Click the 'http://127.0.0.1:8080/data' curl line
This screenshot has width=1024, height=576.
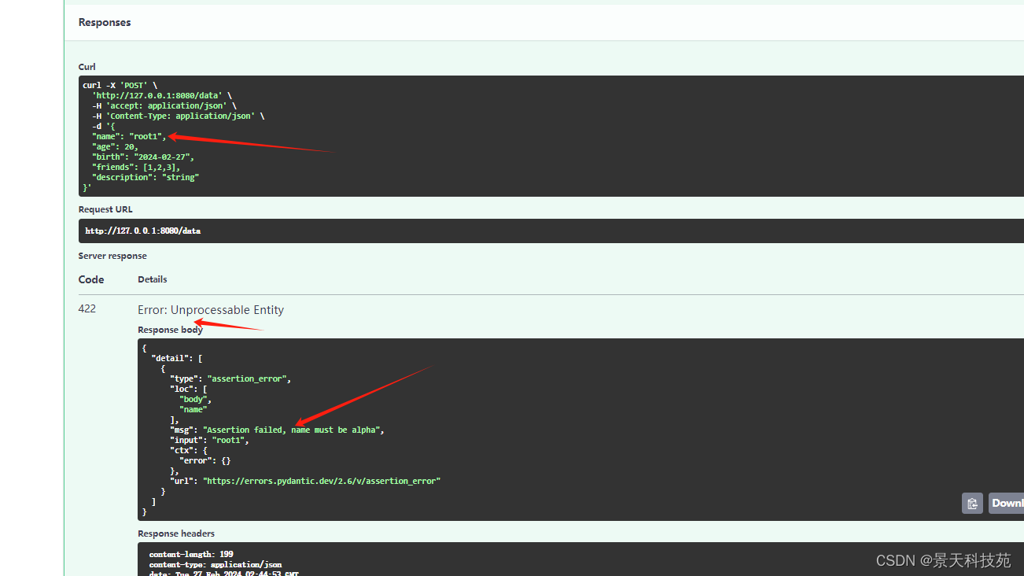click(x=162, y=95)
